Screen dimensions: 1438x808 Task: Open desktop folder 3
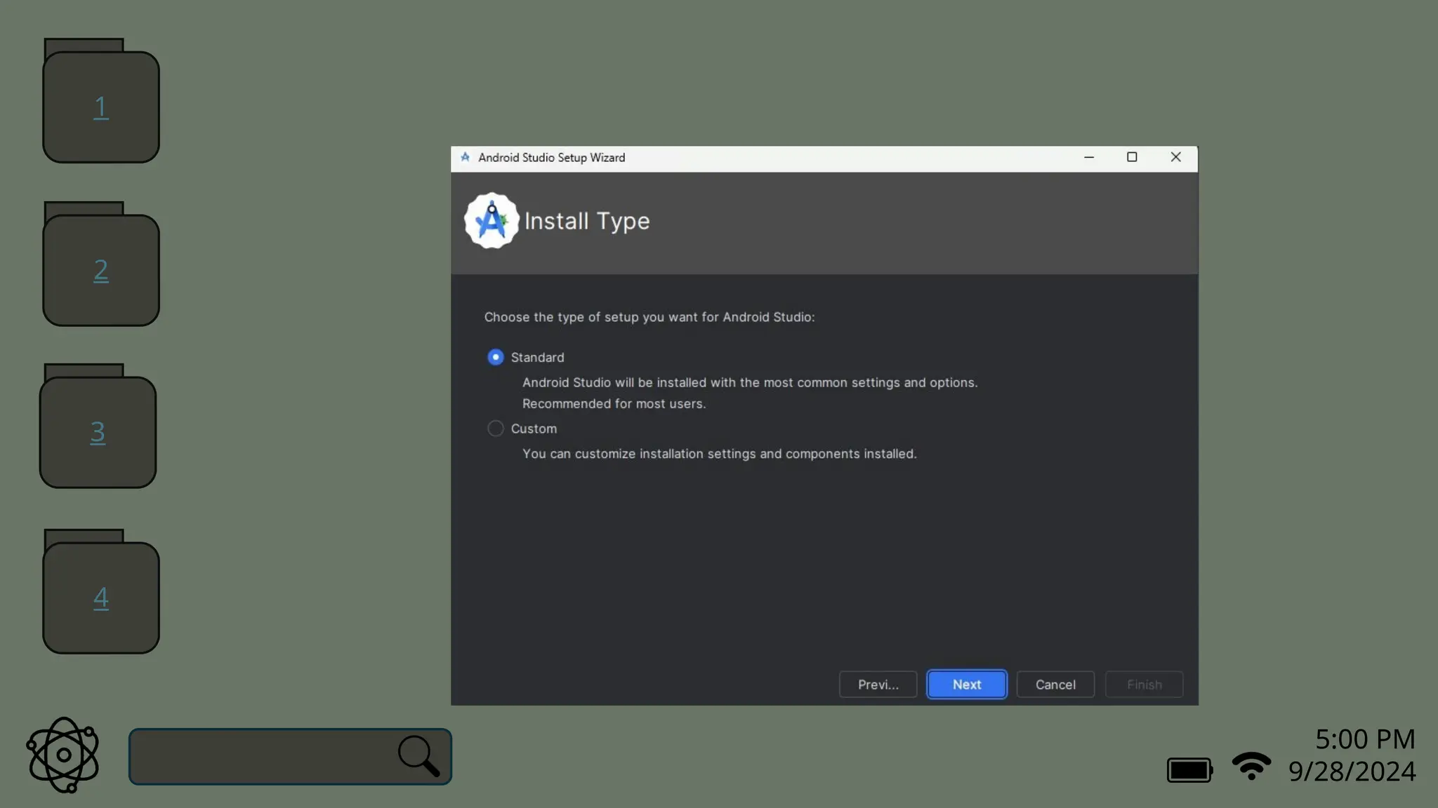(x=98, y=431)
